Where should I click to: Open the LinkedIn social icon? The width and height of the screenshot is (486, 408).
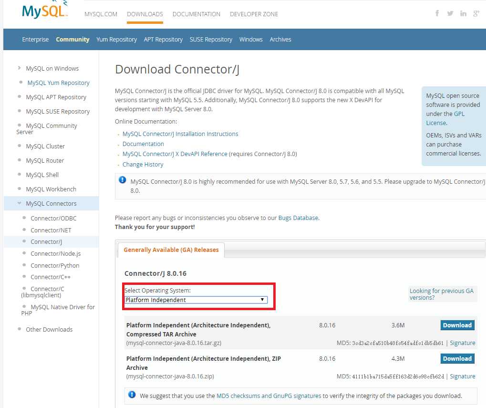point(463,13)
